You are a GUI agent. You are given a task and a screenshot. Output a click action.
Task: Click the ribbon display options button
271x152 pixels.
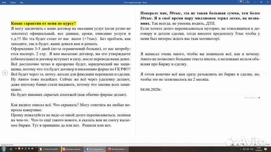[246, 2]
